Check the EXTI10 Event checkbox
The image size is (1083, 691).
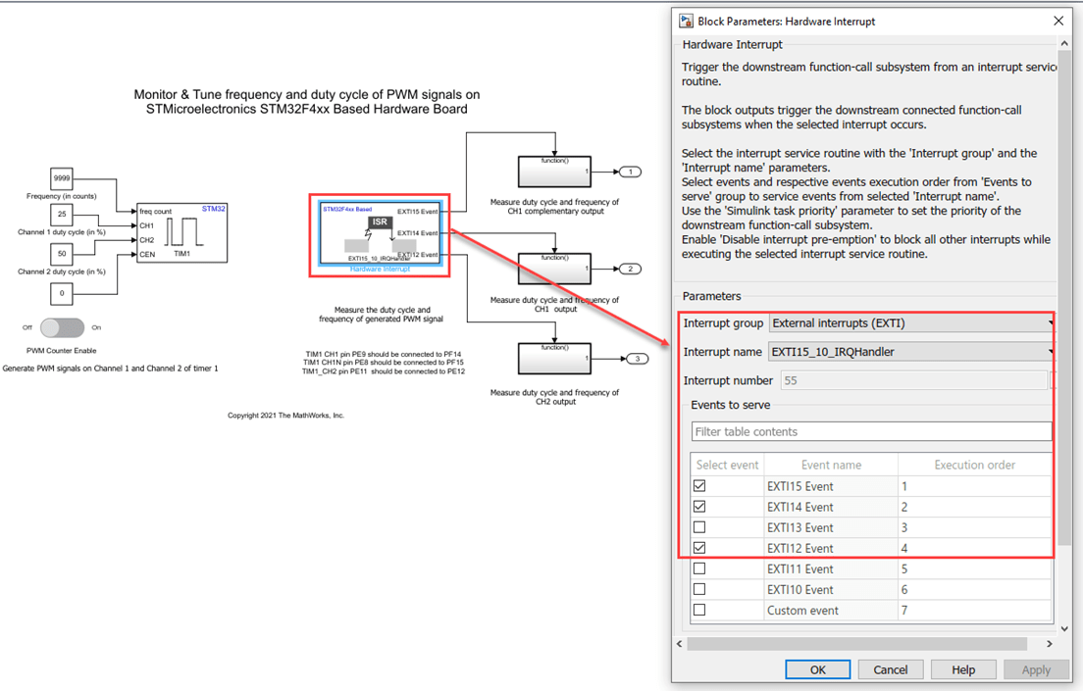coord(699,589)
